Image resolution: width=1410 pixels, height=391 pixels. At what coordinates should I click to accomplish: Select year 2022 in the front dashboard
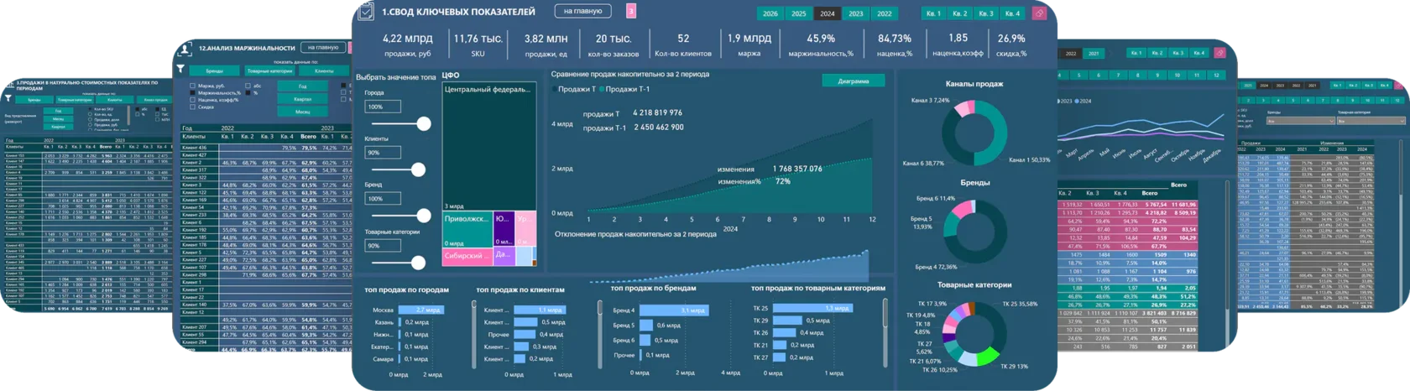pyautogui.click(x=885, y=13)
